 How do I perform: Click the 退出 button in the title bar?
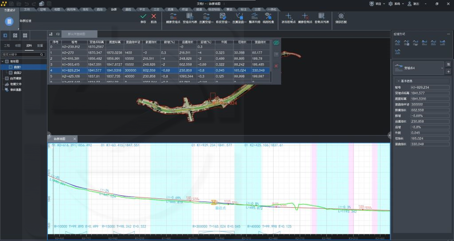coord(414,4)
